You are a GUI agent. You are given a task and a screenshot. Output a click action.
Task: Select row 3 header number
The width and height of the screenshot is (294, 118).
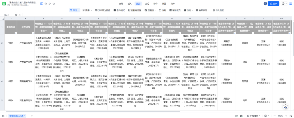pos(2,62)
